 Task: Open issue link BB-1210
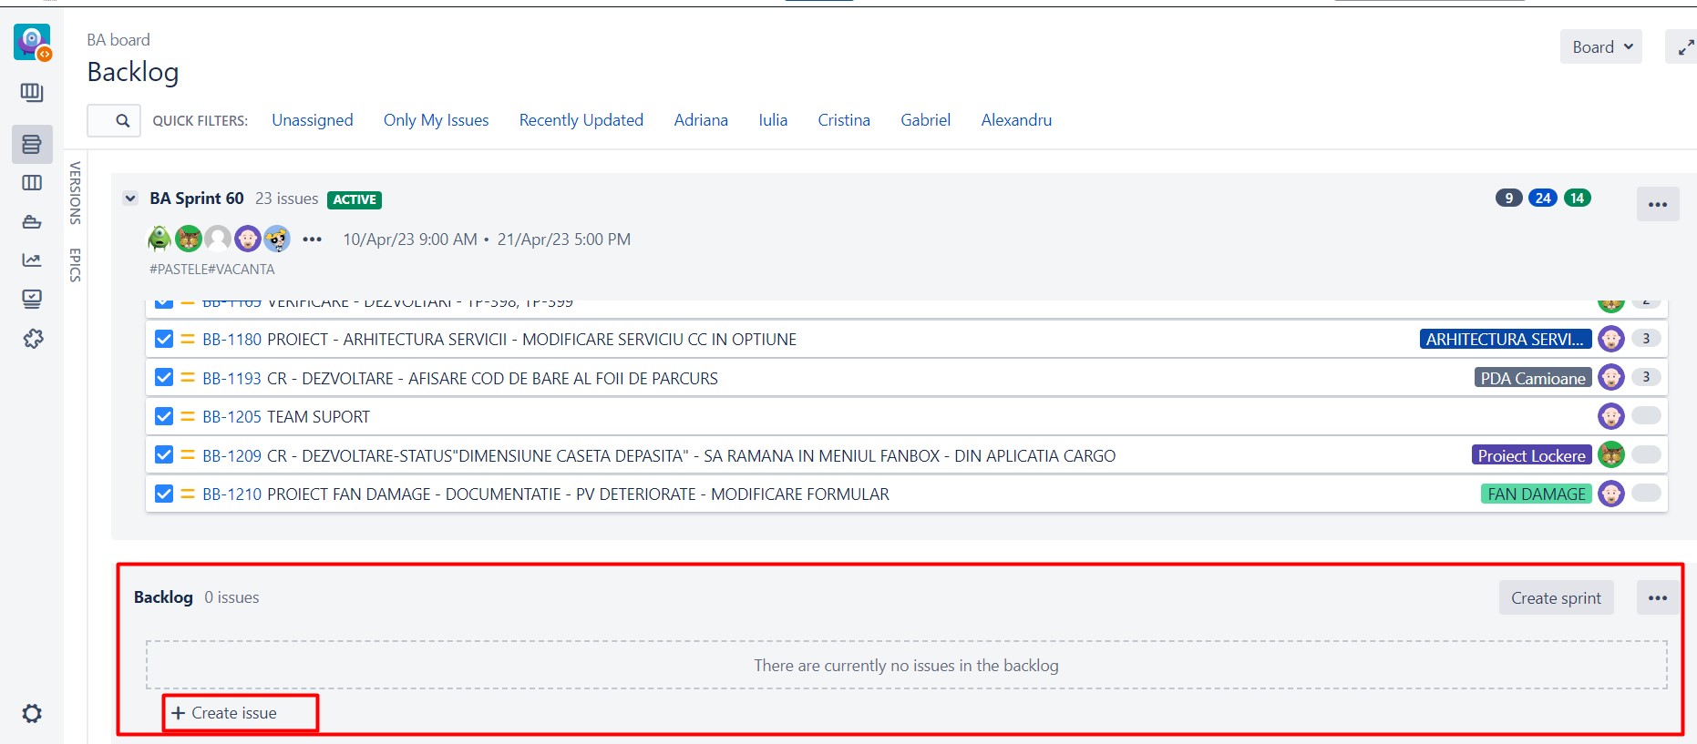click(x=231, y=494)
